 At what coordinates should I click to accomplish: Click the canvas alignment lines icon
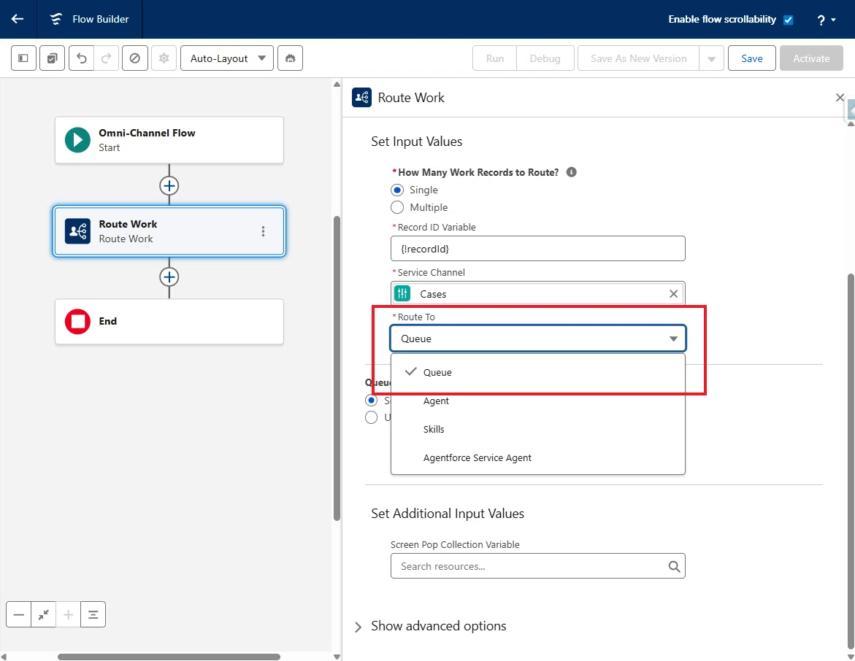(93, 615)
